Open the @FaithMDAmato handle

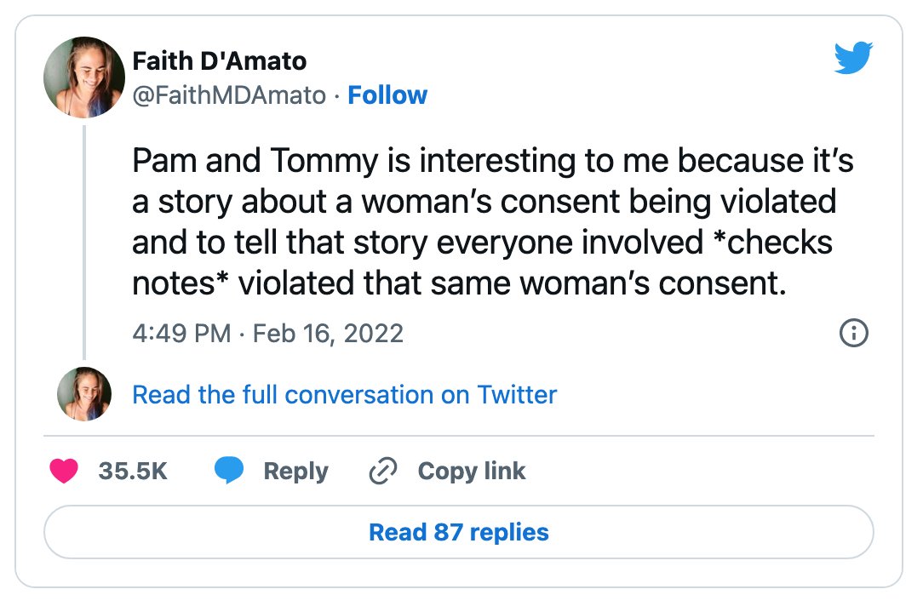coord(229,94)
